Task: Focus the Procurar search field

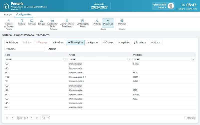Action: [x=24, y=48]
